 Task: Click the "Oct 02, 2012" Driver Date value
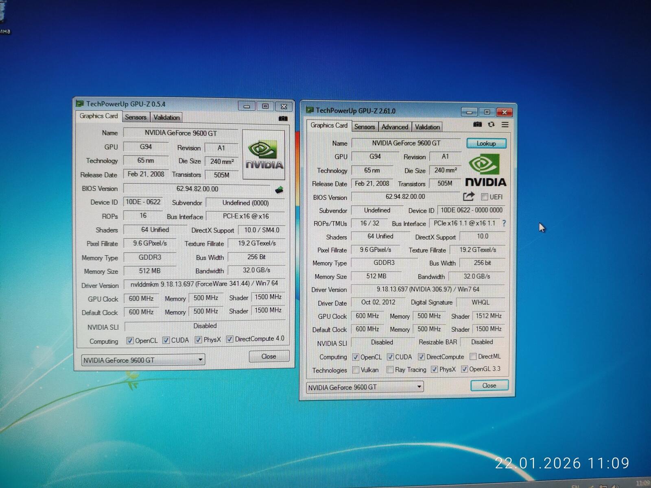click(378, 302)
